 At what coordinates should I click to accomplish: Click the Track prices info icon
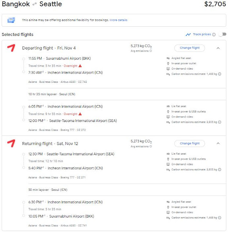click(214, 34)
